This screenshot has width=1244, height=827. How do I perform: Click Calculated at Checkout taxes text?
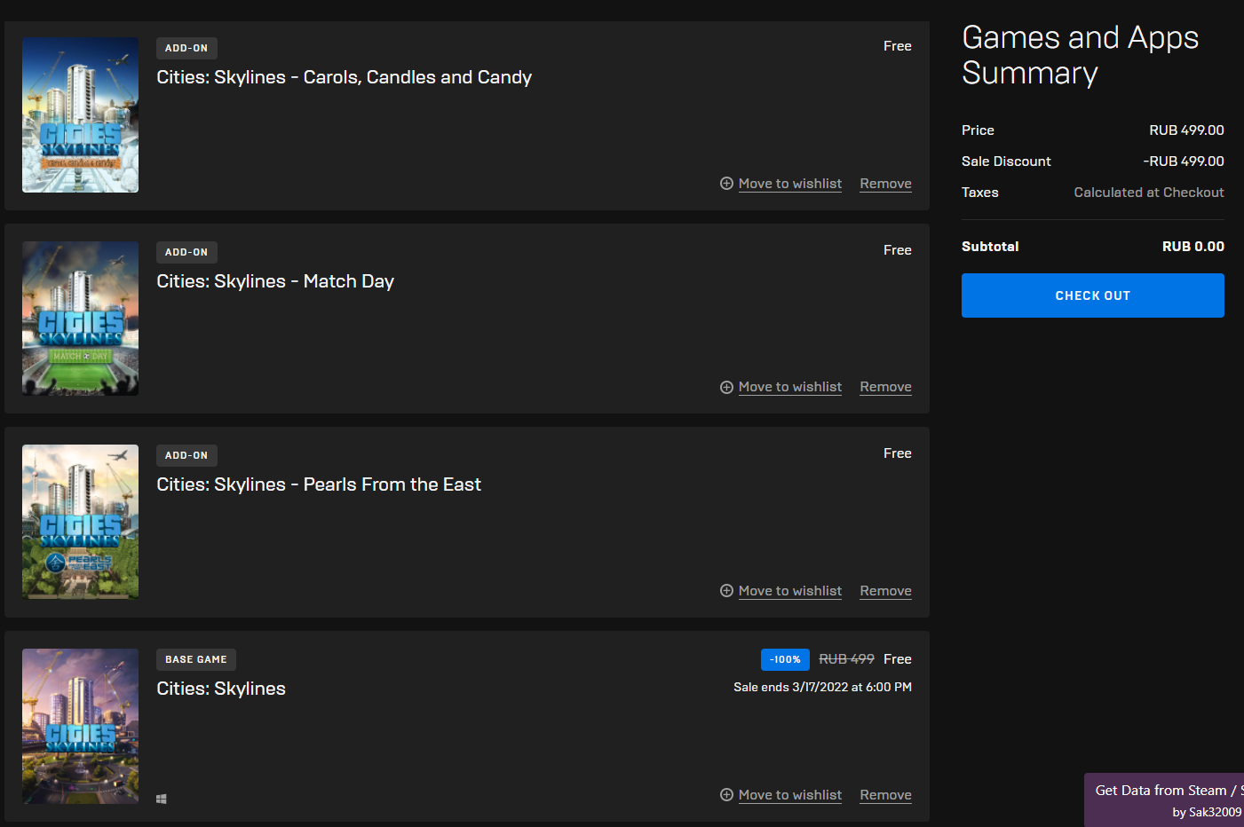click(x=1149, y=193)
